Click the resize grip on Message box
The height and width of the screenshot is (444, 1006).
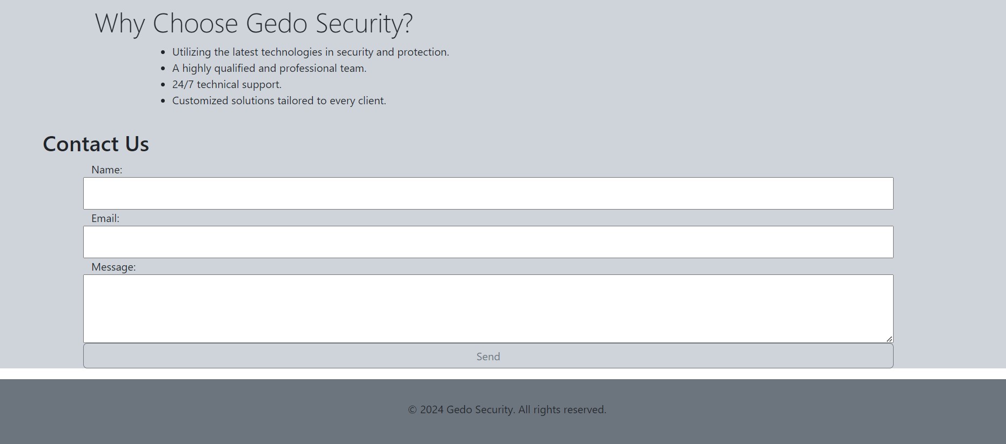point(889,339)
